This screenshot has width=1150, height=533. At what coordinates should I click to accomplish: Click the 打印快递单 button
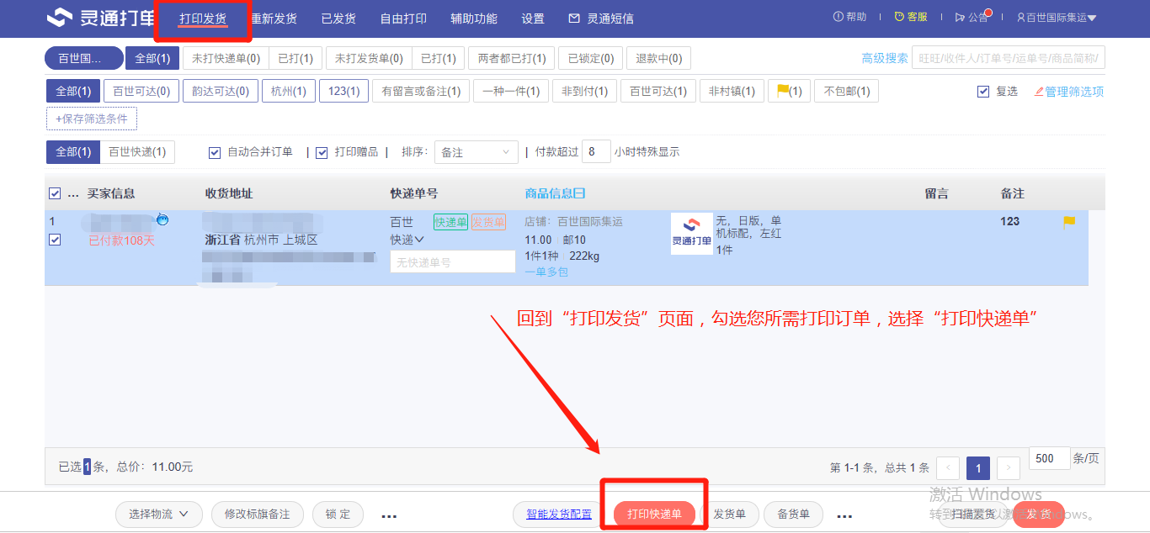654,514
